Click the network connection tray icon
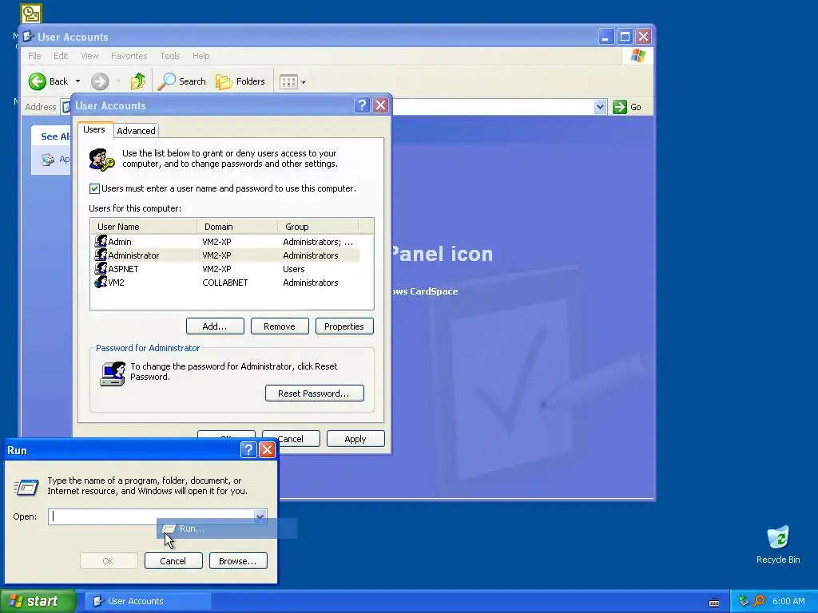Image resolution: width=818 pixels, height=613 pixels. point(744,601)
